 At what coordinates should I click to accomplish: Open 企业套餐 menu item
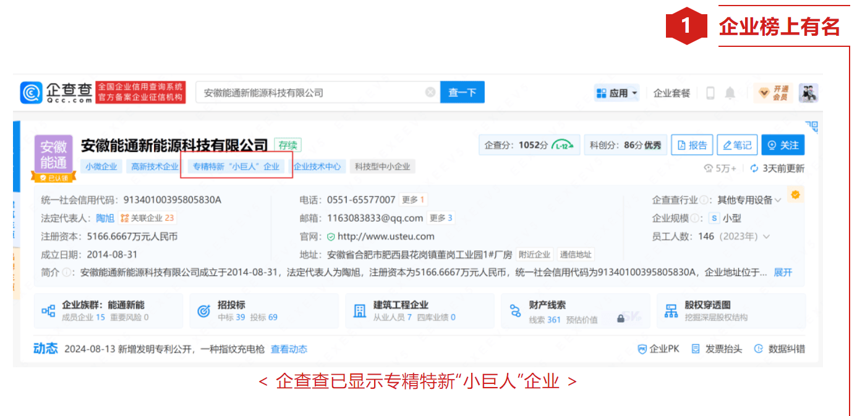click(672, 93)
